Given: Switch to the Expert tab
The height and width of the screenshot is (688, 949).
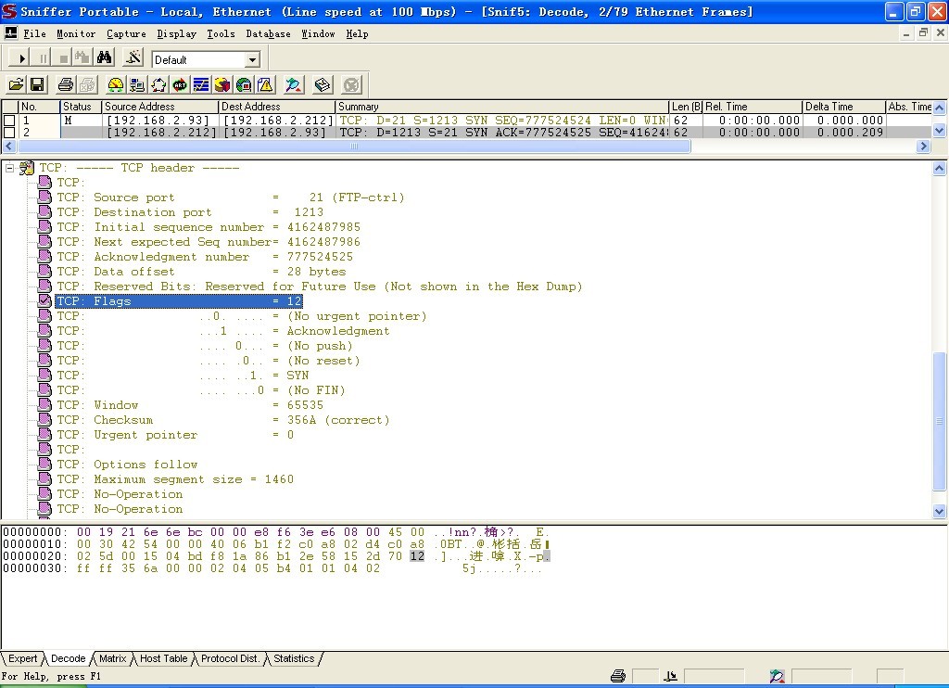Looking at the screenshot, I should [x=23, y=658].
